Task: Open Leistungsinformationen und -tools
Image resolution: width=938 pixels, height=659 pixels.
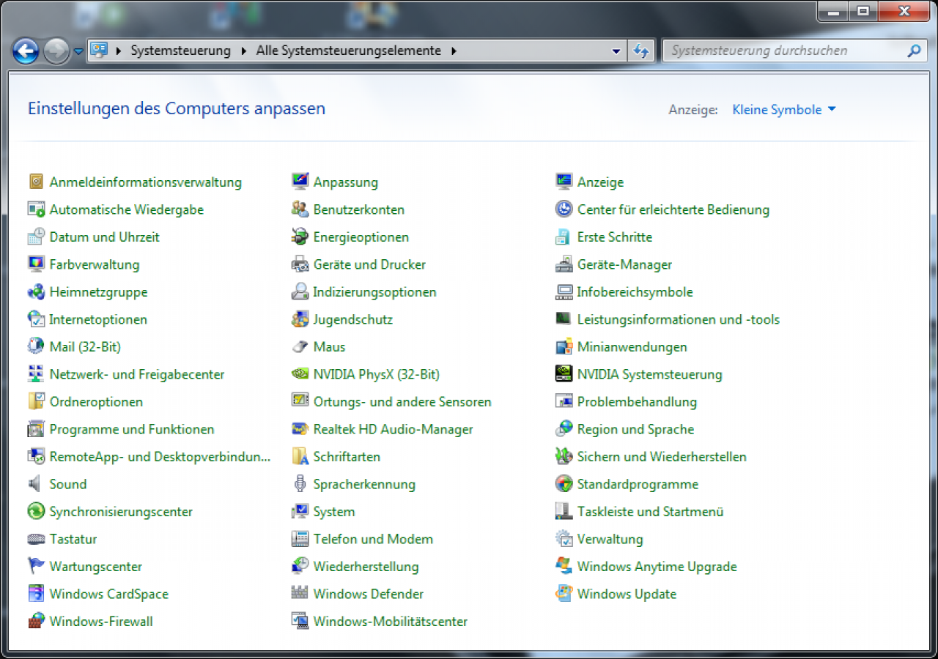Action: point(678,319)
